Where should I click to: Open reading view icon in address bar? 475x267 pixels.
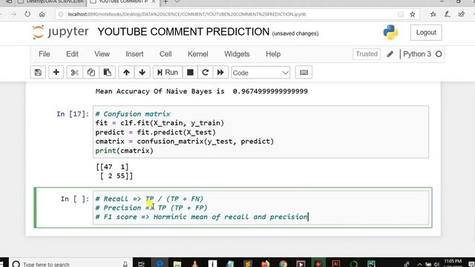[x=401, y=14]
